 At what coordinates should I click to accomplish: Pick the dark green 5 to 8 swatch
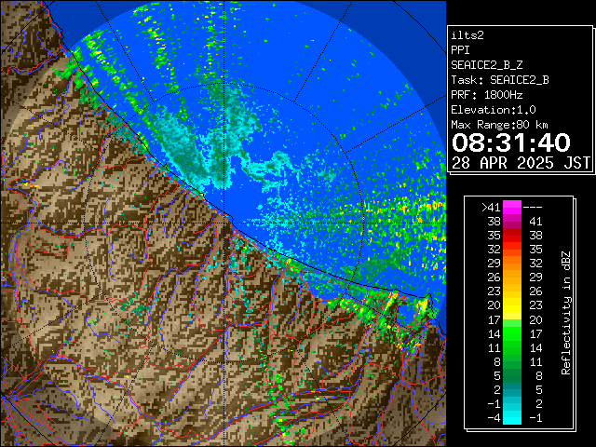(512, 375)
